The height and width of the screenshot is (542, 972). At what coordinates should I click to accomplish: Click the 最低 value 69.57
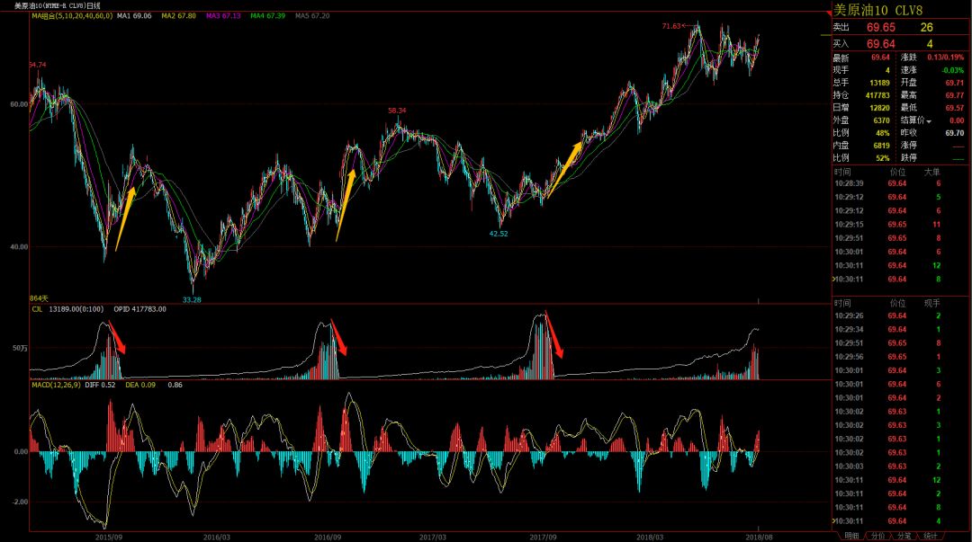tap(955, 108)
